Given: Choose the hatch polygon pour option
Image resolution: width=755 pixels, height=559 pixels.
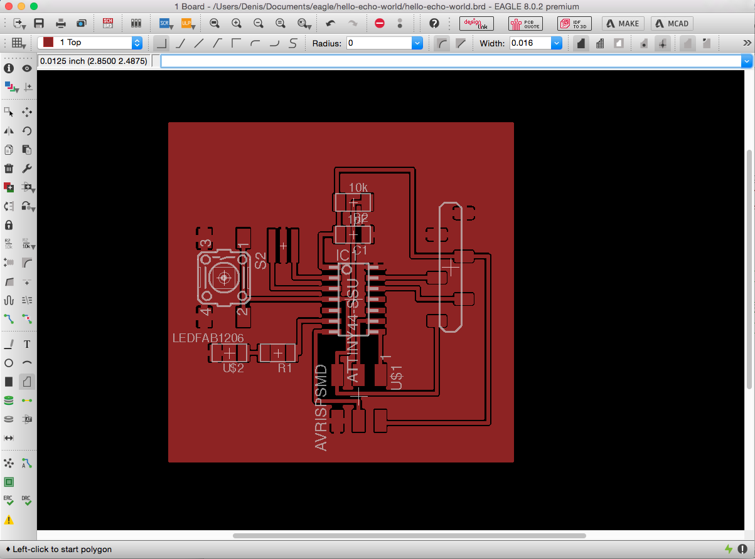Looking at the screenshot, I should pos(600,43).
